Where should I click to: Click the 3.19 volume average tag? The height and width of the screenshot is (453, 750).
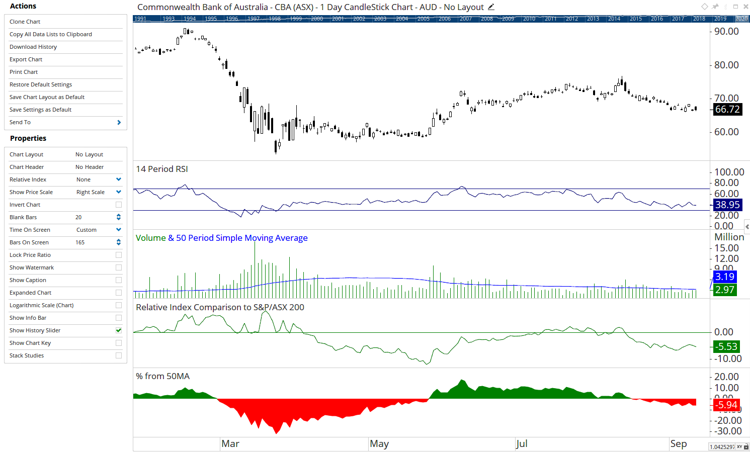pos(724,277)
